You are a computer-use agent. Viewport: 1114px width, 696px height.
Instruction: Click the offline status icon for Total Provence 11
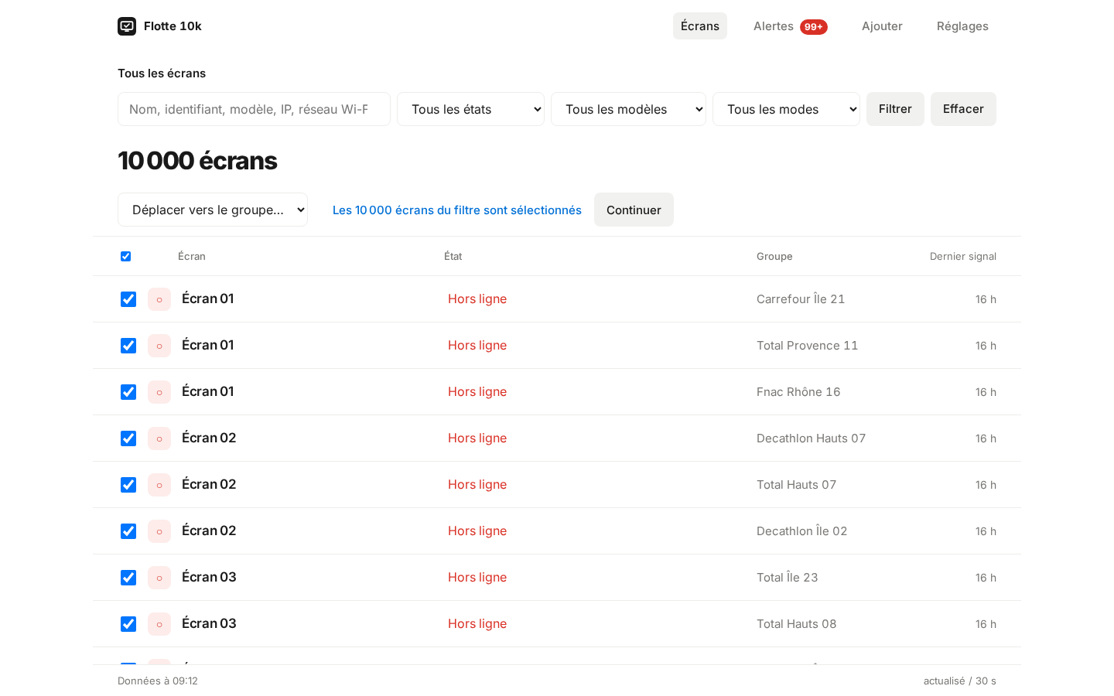159,346
